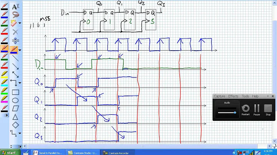Click the vertical scrollbar down arrow
The image size is (277, 155).
275,141
